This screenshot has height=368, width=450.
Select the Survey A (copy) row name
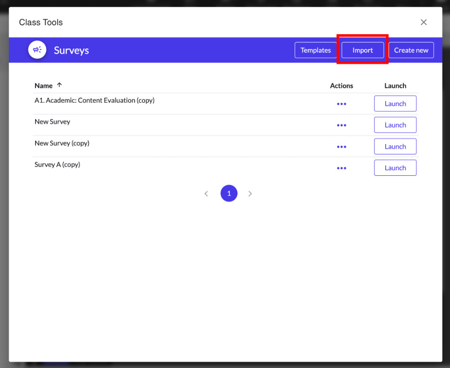[57, 164]
